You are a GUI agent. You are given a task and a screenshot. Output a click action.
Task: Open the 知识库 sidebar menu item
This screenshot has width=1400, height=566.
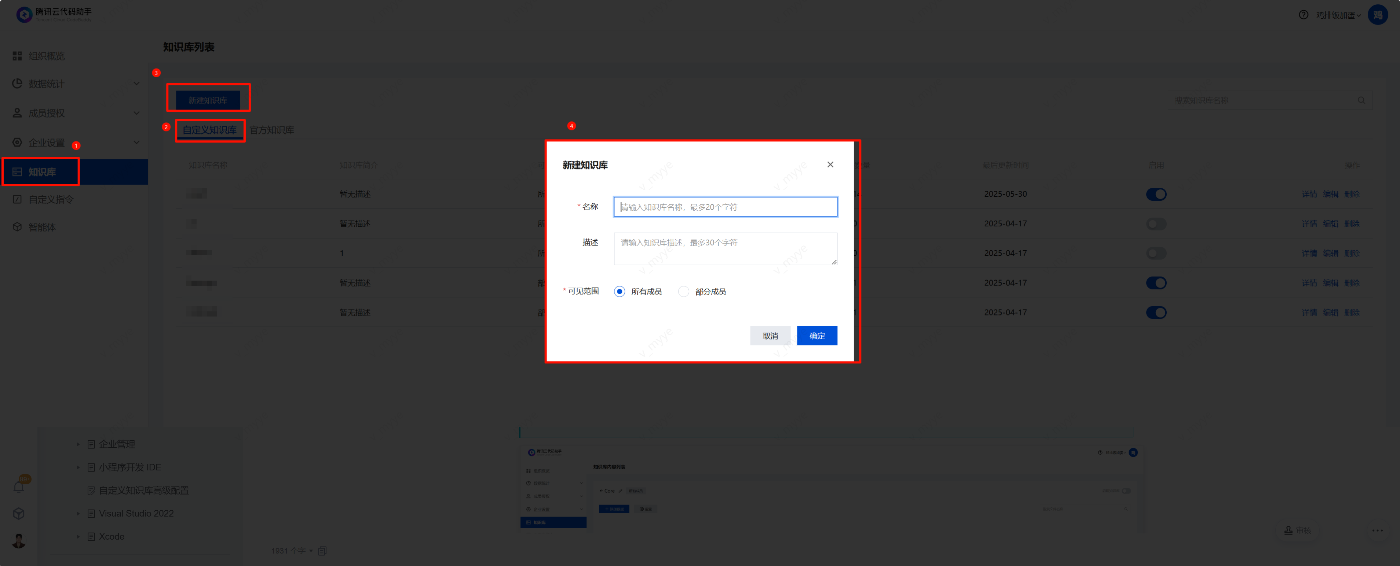coord(42,172)
